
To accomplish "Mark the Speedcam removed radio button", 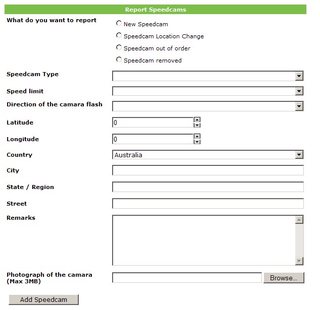I will (119, 60).
